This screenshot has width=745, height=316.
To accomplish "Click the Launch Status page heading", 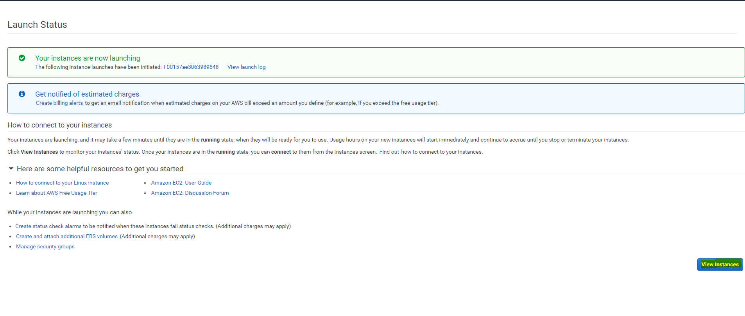I will 37,25.
